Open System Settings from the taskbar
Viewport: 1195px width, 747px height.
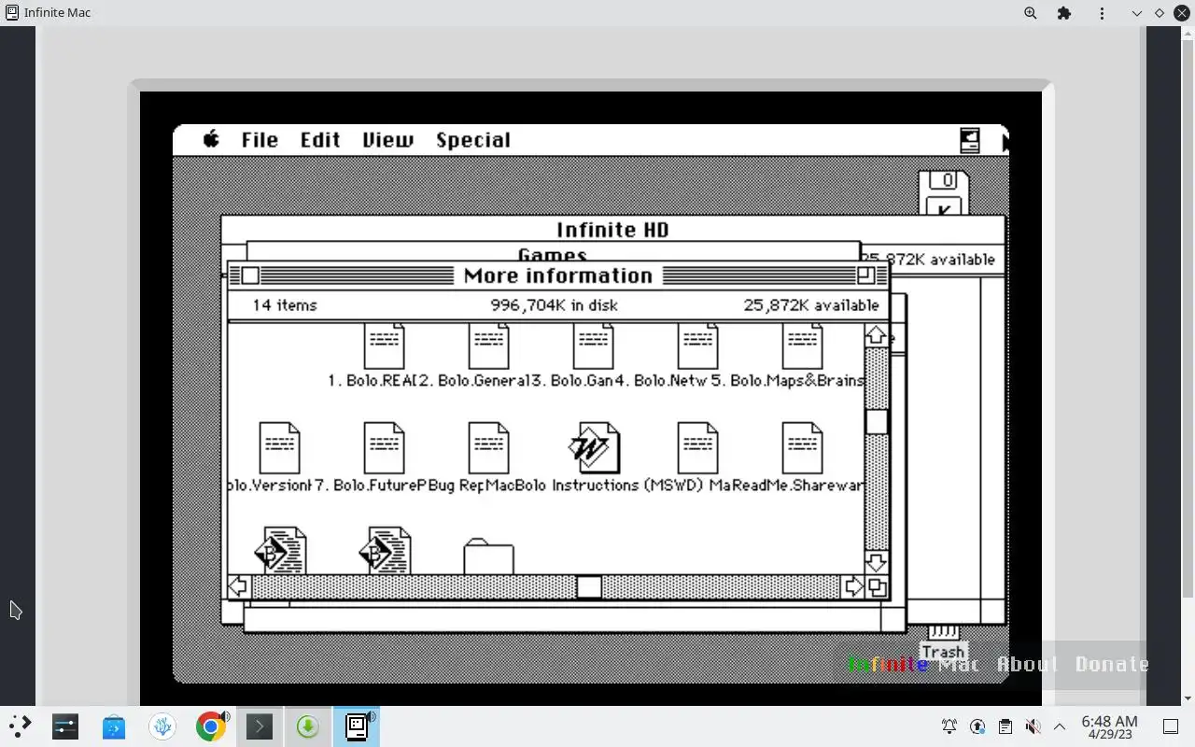tap(65, 726)
